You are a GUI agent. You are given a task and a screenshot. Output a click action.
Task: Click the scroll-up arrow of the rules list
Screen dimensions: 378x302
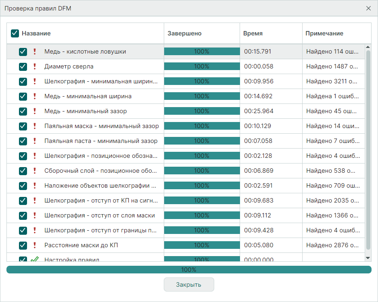368,47
